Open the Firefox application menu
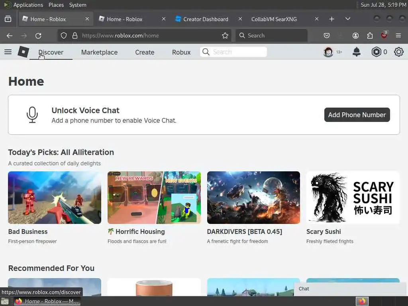The height and width of the screenshot is (306, 408). (x=398, y=35)
